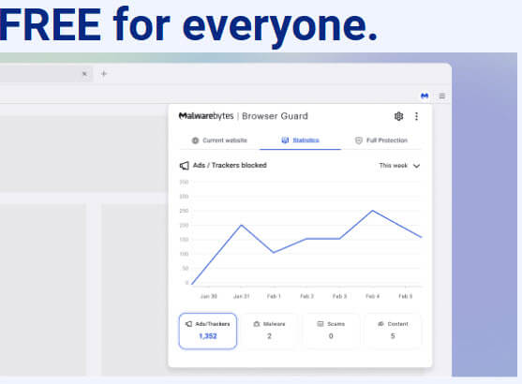
Task: Click the megaphone Ads/Trackers blocked icon
Action: 184,166
